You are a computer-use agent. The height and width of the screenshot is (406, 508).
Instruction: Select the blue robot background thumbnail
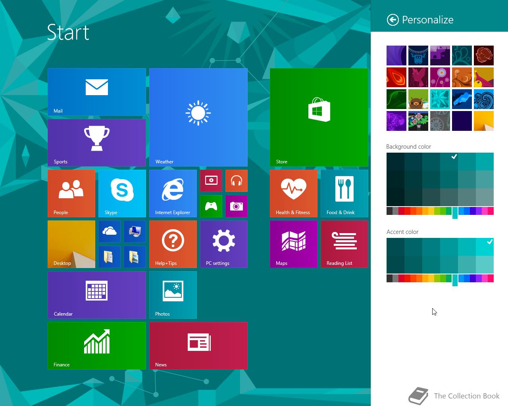point(418,56)
